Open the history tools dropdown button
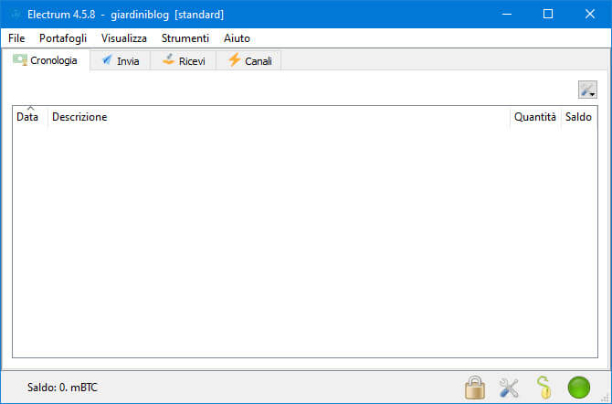This screenshot has height=404, width=612. point(587,90)
